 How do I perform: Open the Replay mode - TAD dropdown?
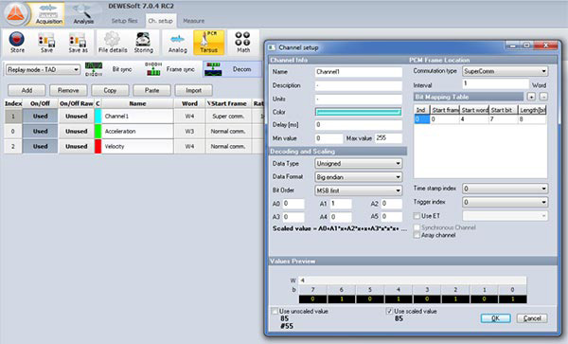[43, 69]
